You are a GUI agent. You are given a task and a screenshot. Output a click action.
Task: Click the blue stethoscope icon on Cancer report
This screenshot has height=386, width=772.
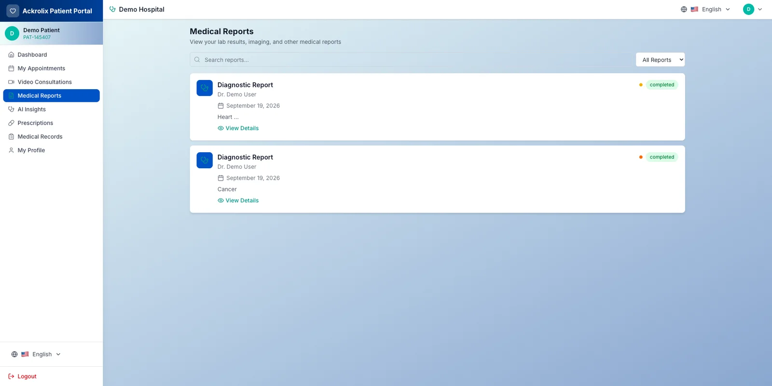pyautogui.click(x=205, y=160)
